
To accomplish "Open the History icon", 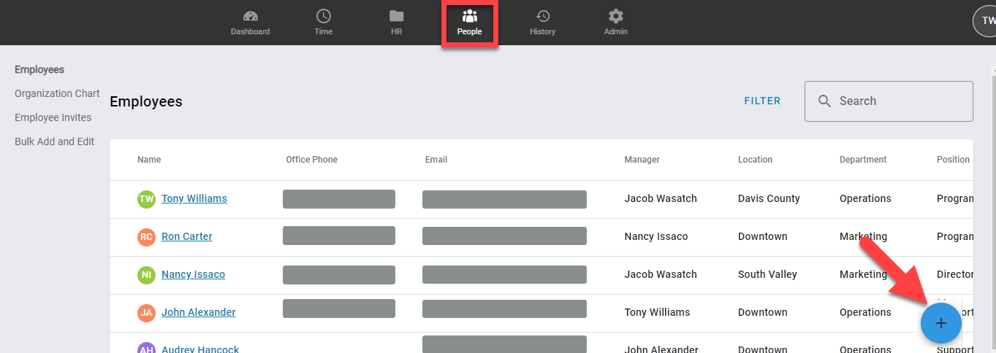I will point(542,16).
